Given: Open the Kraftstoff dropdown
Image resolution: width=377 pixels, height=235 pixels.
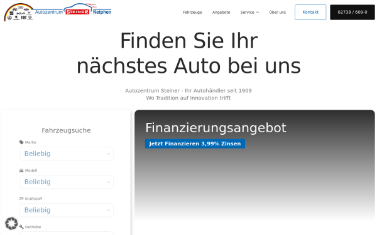Looking at the screenshot, I should (x=67, y=210).
